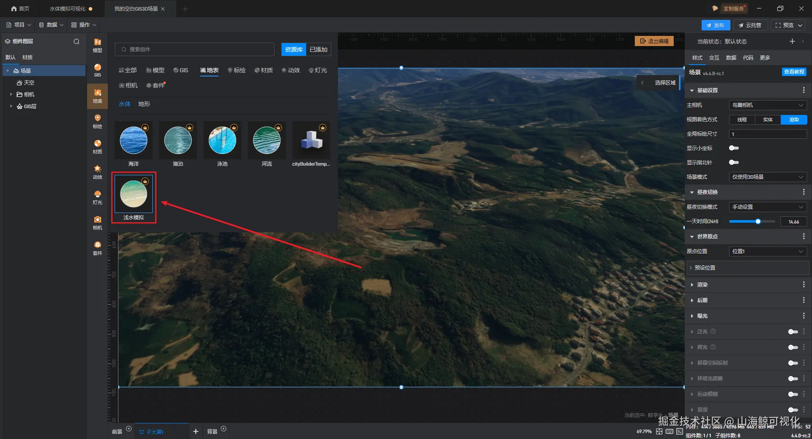812x439 pixels.
Task: Add a foreground layer with 前景 plus
Action: (x=129, y=429)
